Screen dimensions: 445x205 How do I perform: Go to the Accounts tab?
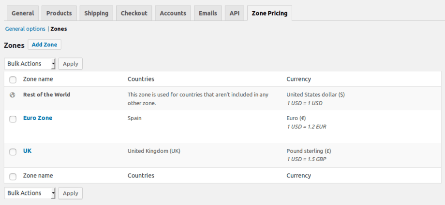coord(173,14)
